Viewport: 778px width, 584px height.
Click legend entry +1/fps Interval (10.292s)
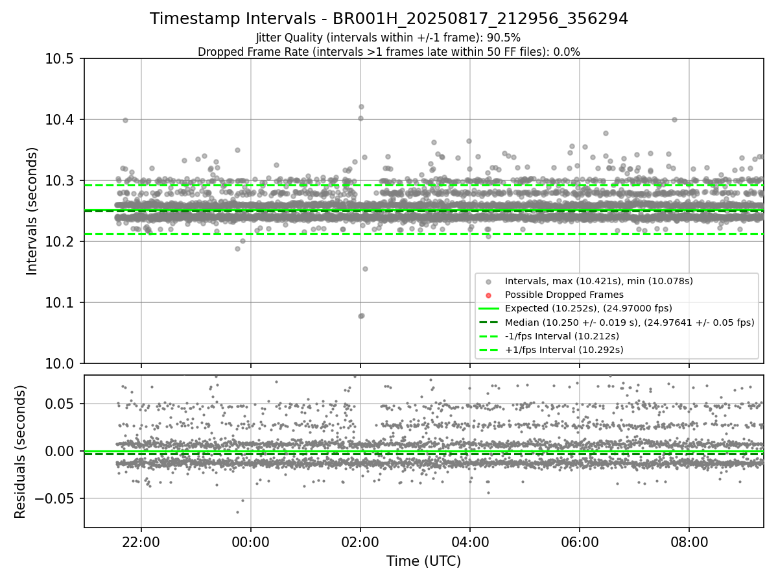564,350
